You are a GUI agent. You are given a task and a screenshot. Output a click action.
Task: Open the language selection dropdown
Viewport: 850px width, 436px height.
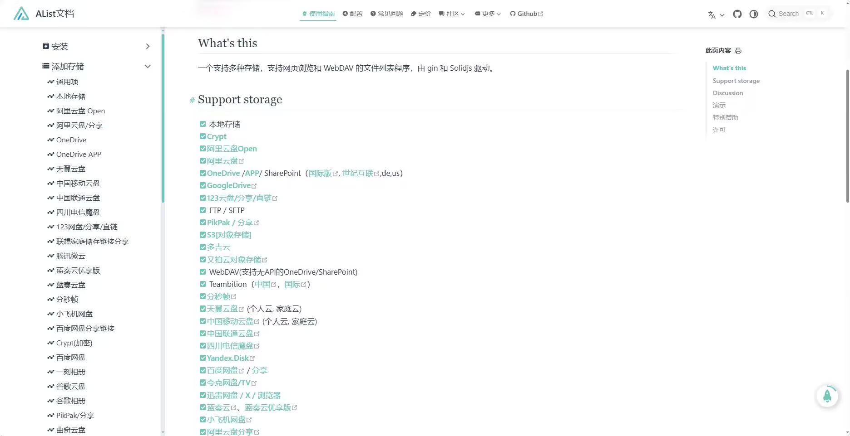[716, 15]
